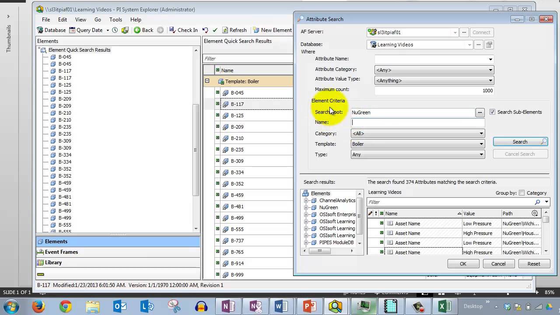Screen dimensions: 560x315
Task: Click pencil column header in results grid
Action: (x=371, y=213)
